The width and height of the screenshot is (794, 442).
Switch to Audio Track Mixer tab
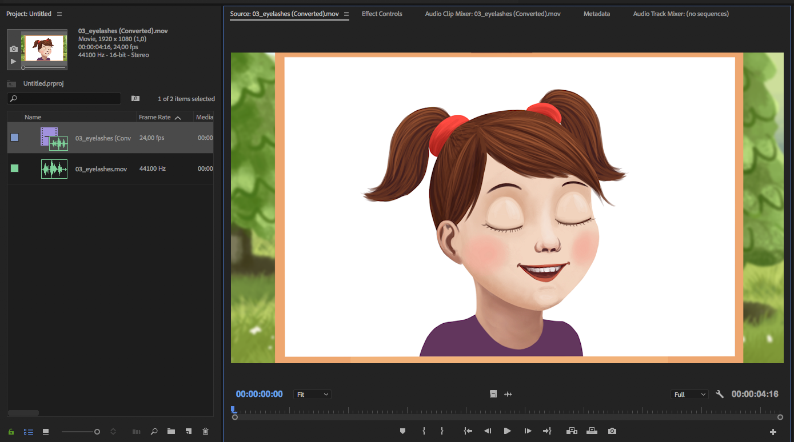[681, 14]
